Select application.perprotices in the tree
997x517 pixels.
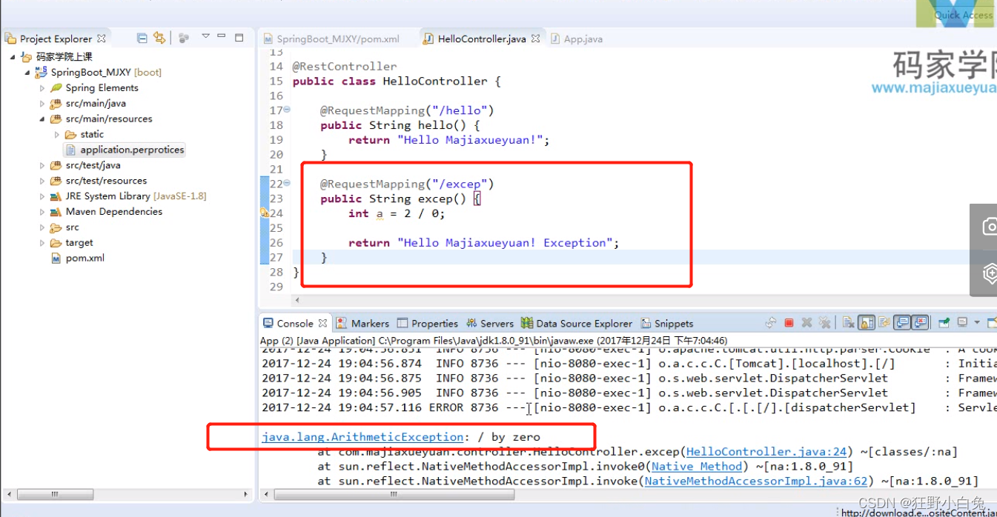125,150
